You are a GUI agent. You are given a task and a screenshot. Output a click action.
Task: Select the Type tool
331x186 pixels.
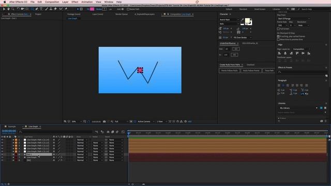click(41, 9)
